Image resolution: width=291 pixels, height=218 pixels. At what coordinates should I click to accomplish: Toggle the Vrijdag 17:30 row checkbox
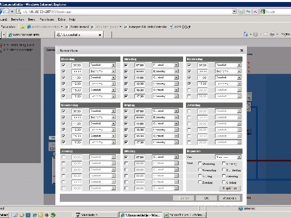[x=126, y=142]
